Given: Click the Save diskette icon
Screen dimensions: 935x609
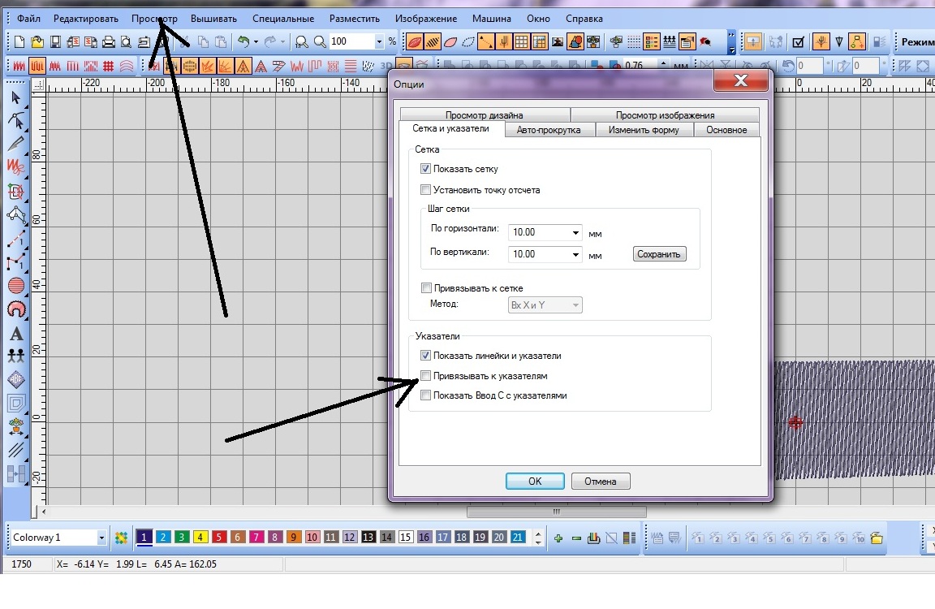Looking at the screenshot, I should click(55, 41).
